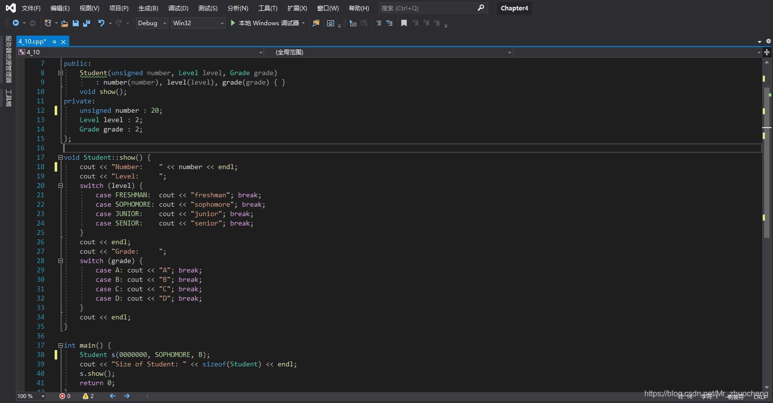Open the 调试(D) menu
Image resolution: width=773 pixels, height=403 pixels.
[178, 8]
